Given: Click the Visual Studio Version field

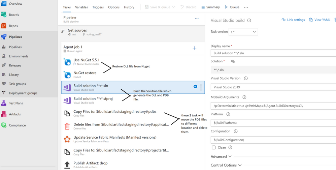Looking at the screenshot, I should pos(273,87).
